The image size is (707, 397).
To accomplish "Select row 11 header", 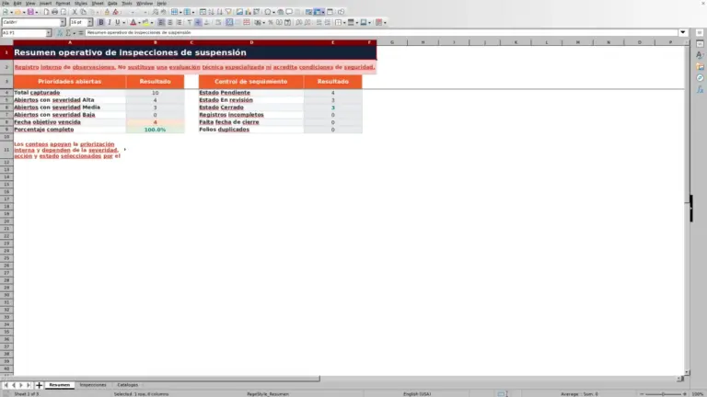I will tap(6, 150).
